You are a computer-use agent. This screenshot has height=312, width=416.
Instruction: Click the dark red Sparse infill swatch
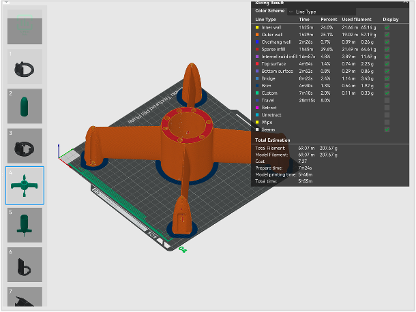257,49
